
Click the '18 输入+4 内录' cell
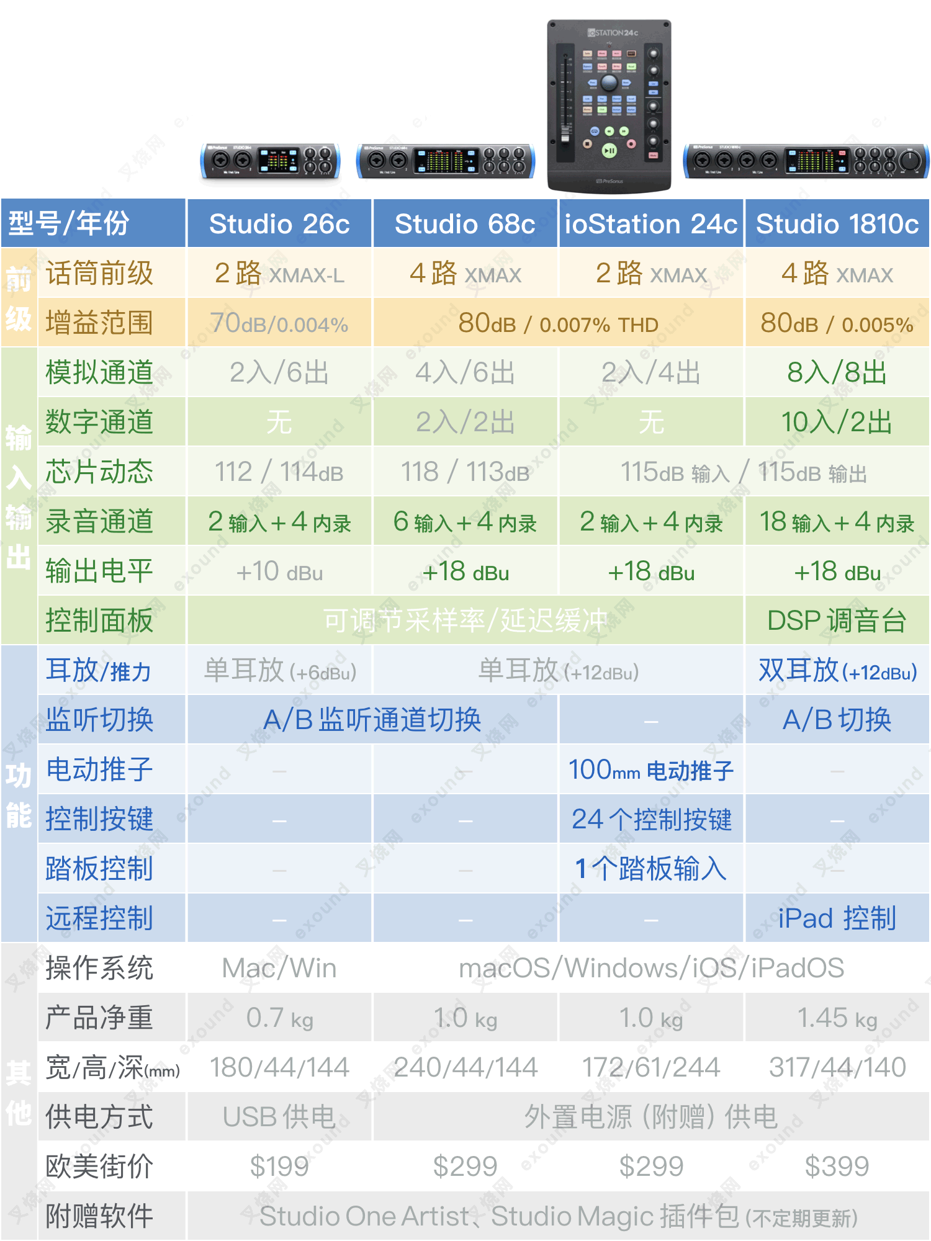tap(837, 521)
